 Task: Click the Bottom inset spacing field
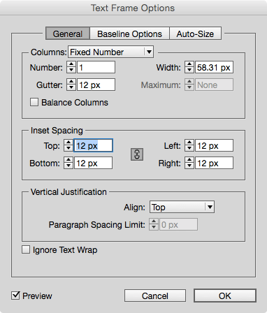click(x=93, y=163)
